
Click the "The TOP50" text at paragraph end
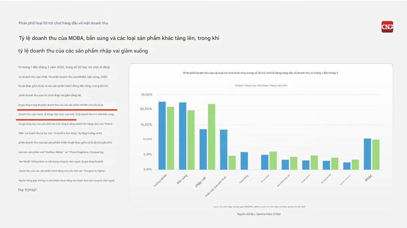click(x=28, y=190)
